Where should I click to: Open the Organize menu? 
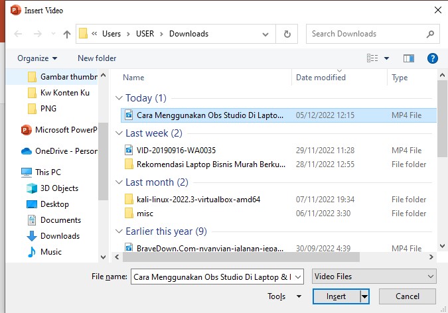[x=37, y=58]
